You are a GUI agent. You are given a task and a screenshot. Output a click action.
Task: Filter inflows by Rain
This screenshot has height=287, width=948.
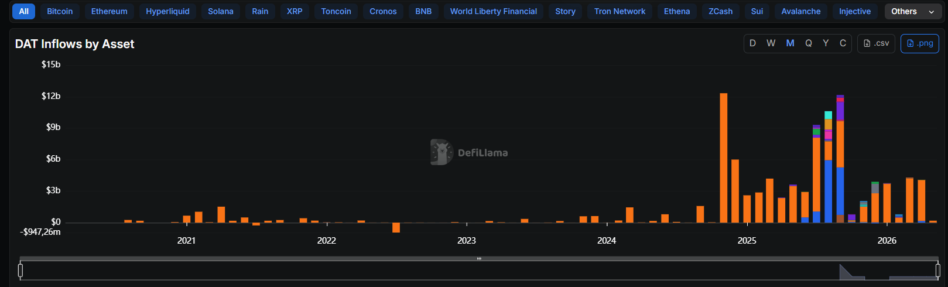pyautogui.click(x=260, y=11)
